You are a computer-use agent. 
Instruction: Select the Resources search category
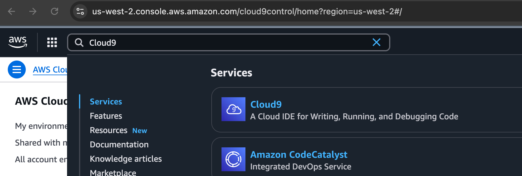point(109,130)
